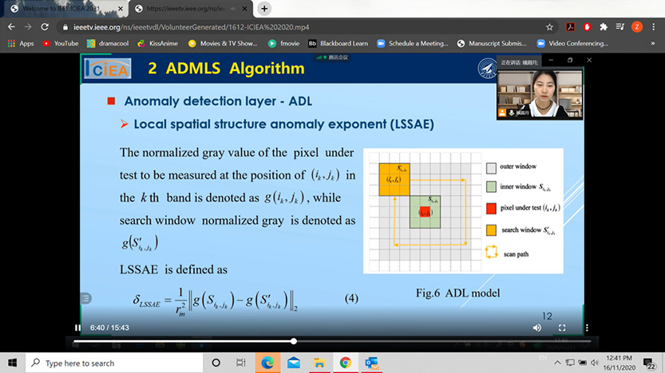Click the video progress bar scrubber
This screenshot has height=373, width=665.
coord(294,341)
